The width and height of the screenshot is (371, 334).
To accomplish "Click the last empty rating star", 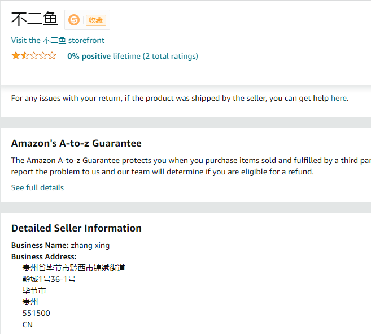I will click(x=52, y=55).
